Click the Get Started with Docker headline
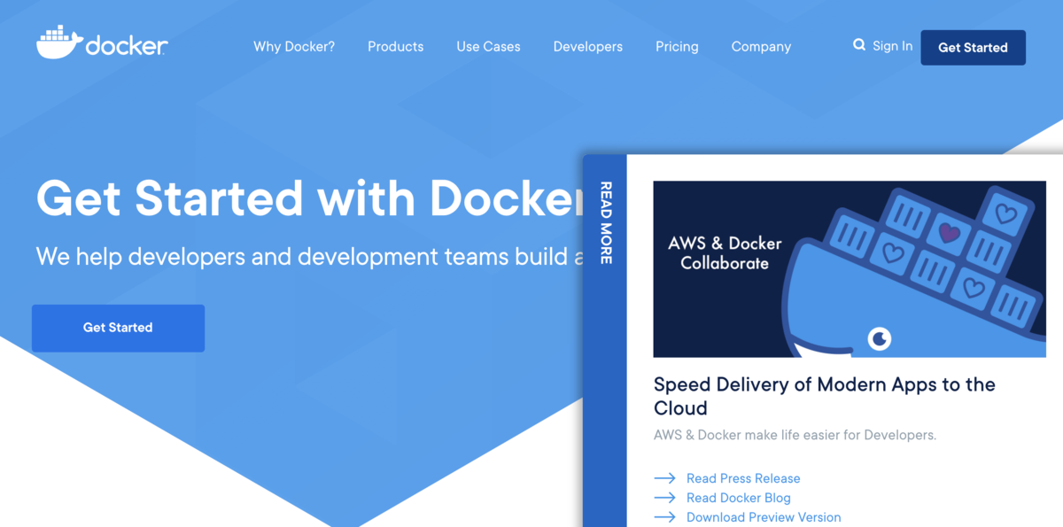This screenshot has height=527, width=1063. point(310,198)
